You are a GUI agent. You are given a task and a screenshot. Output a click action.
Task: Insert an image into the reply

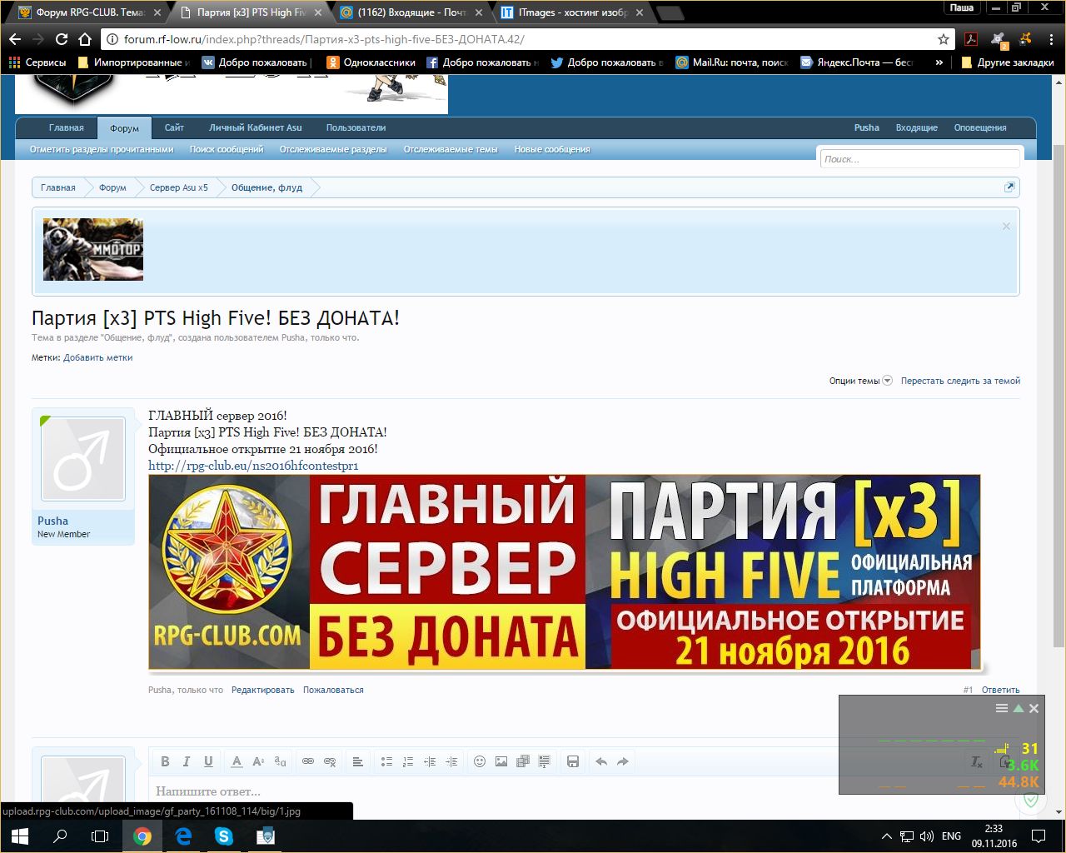coord(501,761)
